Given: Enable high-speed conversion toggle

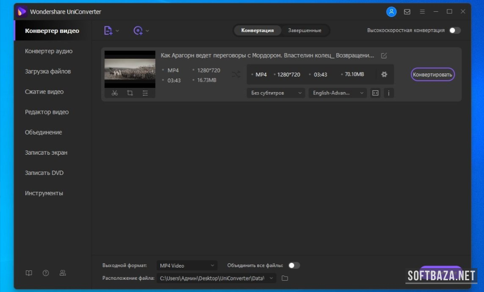Looking at the screenshot, I should (454, 31).
